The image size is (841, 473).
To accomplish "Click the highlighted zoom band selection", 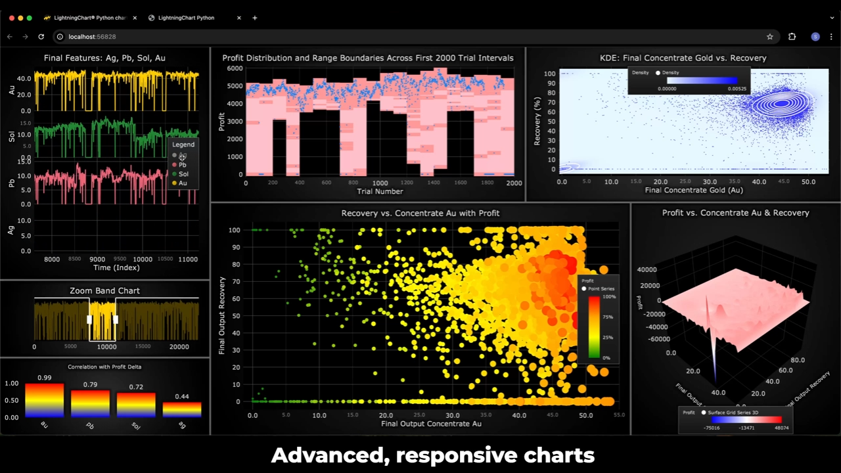I will [102, 320].
